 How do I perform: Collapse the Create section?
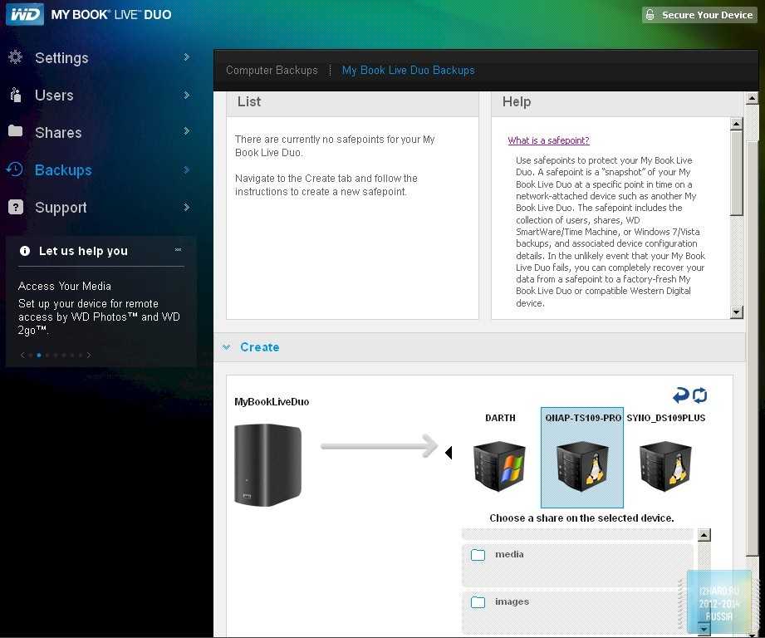226,347
